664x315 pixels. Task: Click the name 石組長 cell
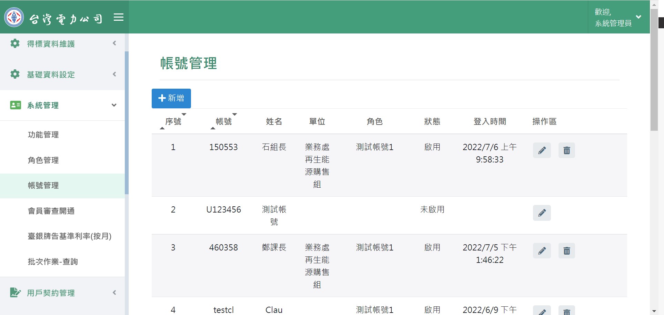coord(274,147)
